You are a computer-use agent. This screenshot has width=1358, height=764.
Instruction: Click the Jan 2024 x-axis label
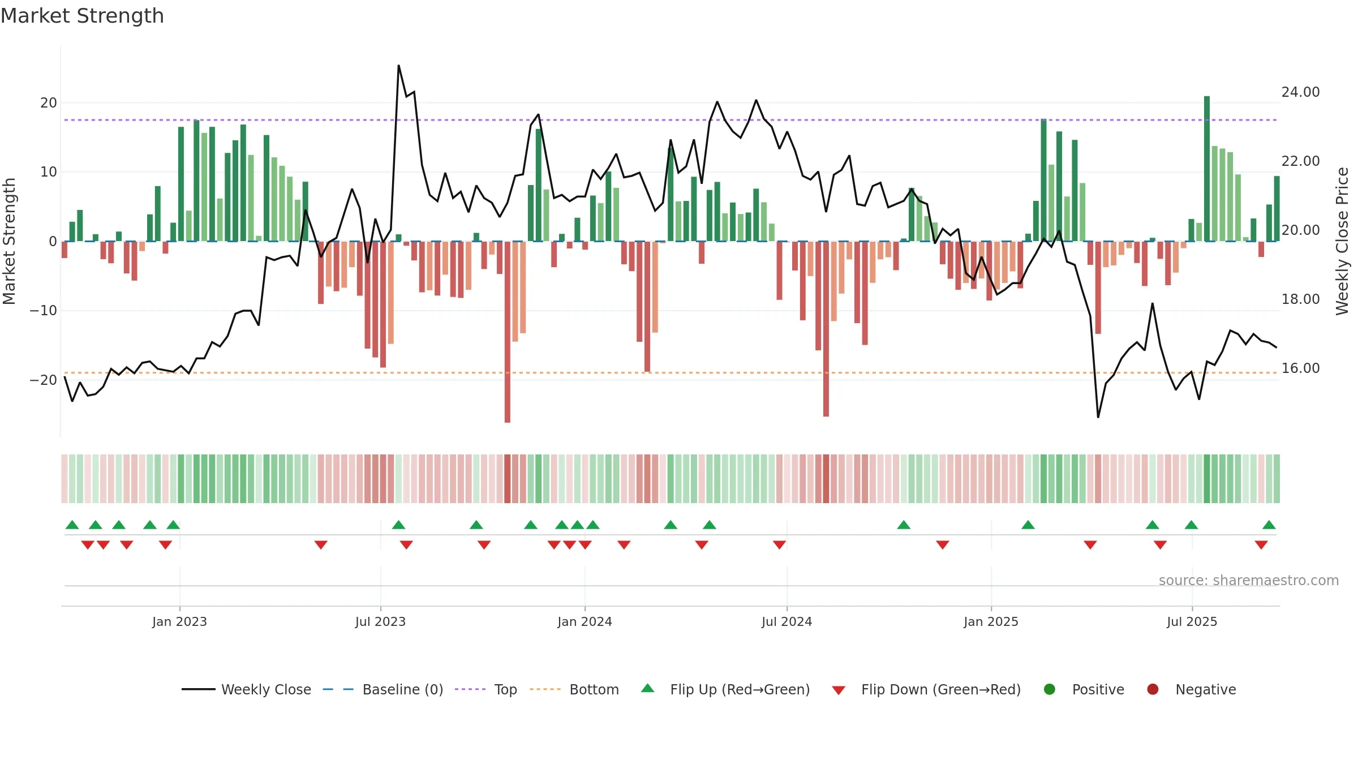tap(585, 622)
